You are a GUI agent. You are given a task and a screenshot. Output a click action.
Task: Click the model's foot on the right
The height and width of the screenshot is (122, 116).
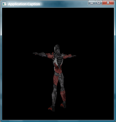click(63, 105)
